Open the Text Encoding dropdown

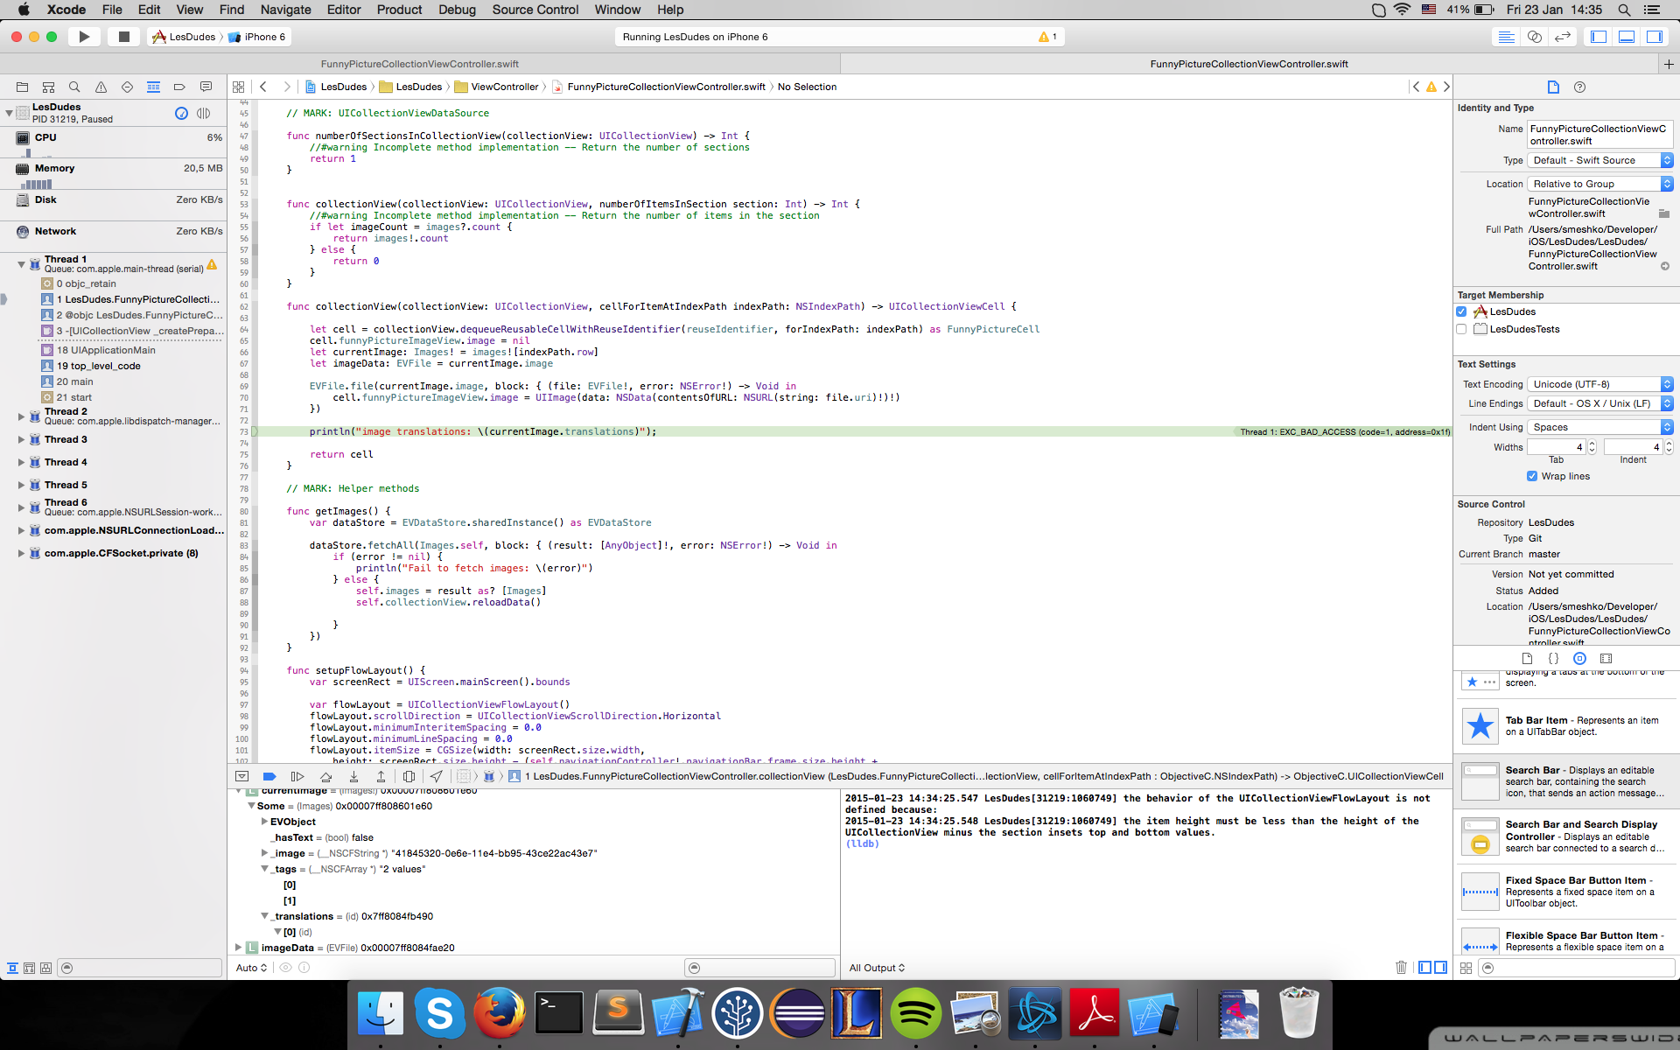1600,384
